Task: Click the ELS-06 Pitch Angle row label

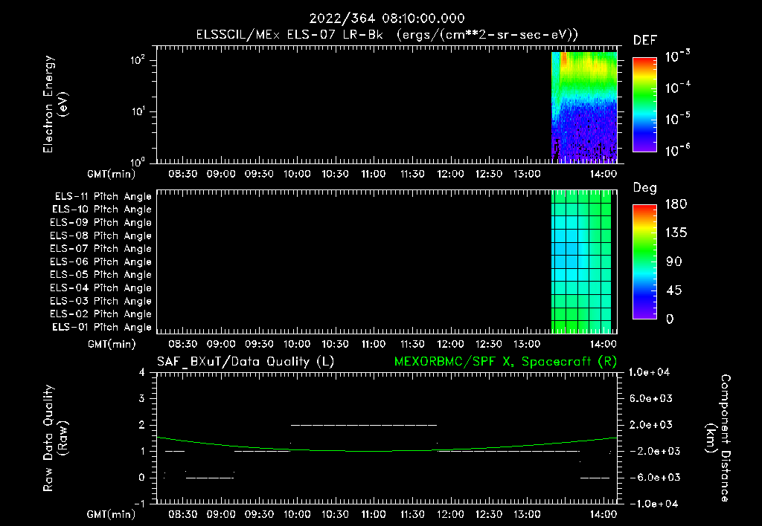Action: click(x=100, y=262)
